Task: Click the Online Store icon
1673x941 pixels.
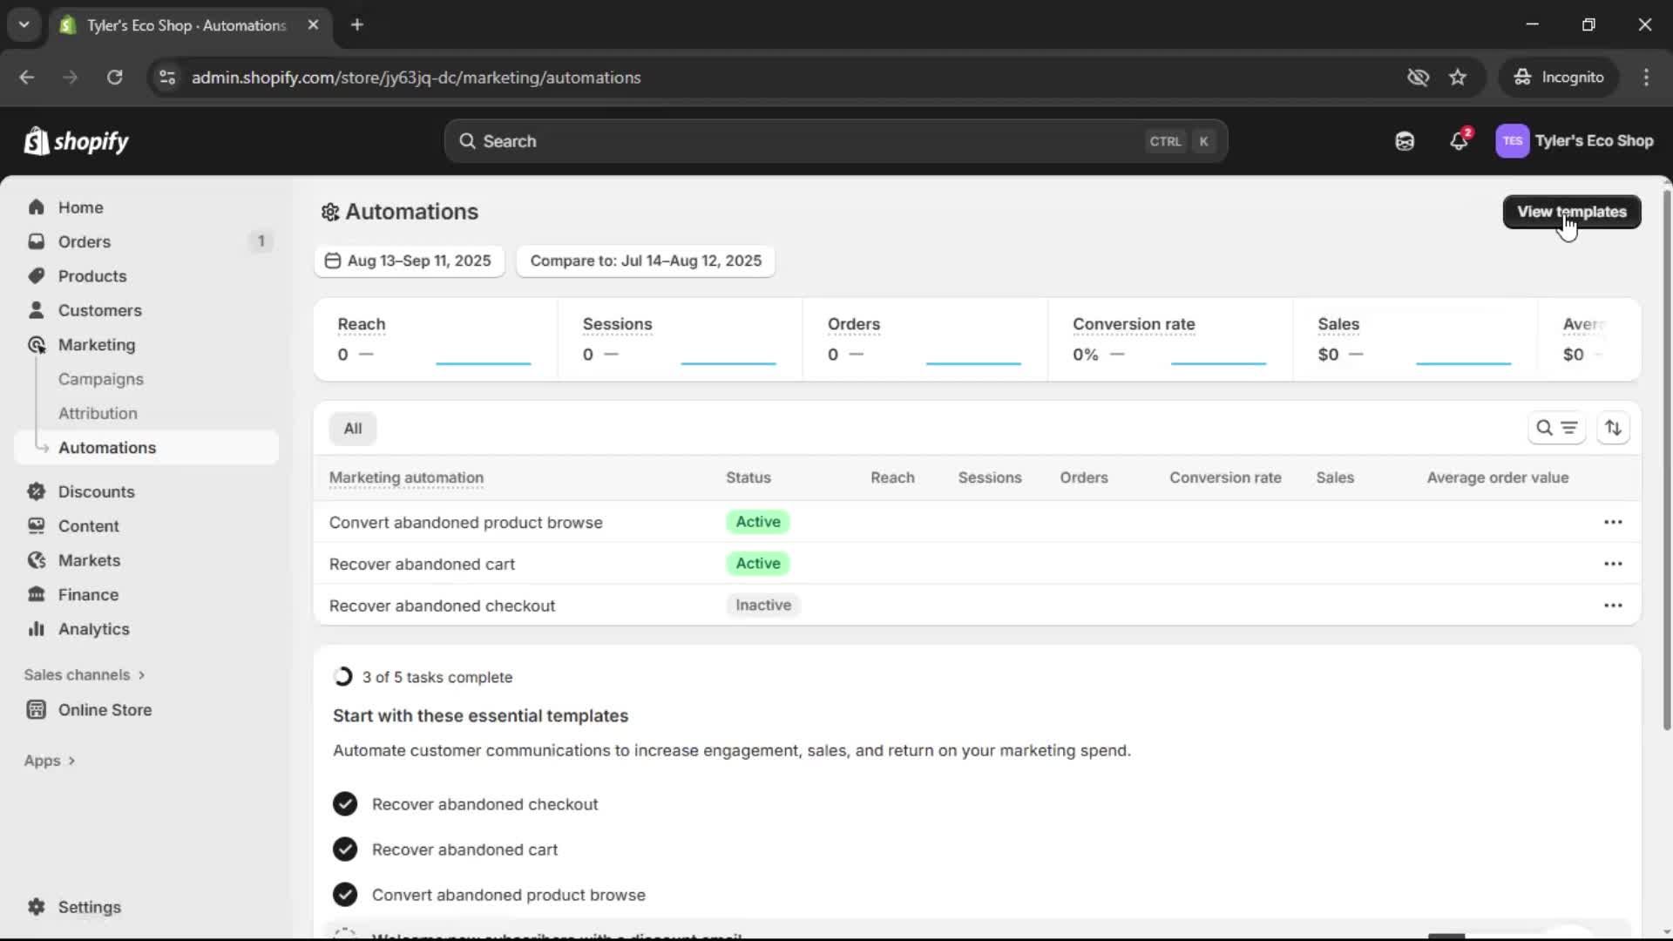Action: coord(37,710)
